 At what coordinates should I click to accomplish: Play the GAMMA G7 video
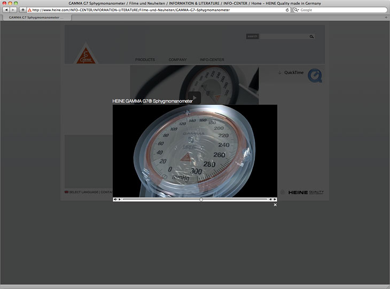coord(120,199)
